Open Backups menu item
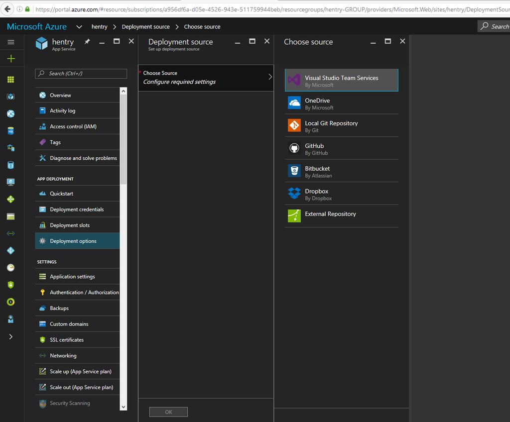Screen dimensions: 510x422 pos(77,308)
